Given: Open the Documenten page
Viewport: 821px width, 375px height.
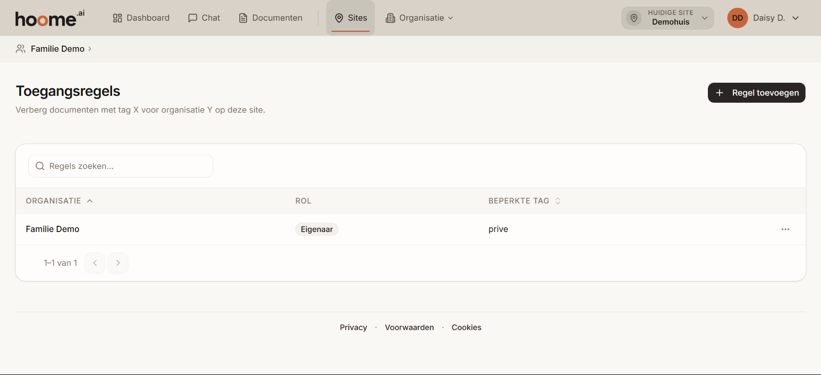Looking at the screenshot, I should [271, 18].
